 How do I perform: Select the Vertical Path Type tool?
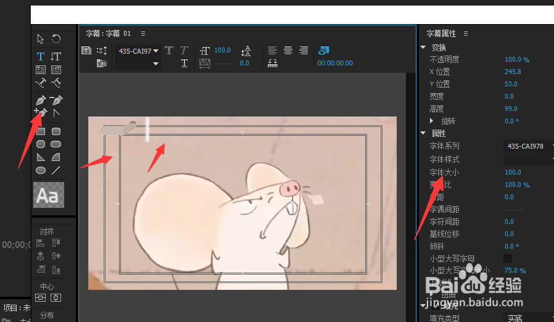pos(56,83)
